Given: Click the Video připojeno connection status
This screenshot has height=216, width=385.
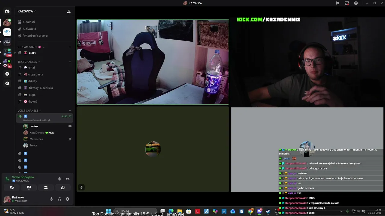Looking at the screenshot, I should pyautogui.click(x=23, y=177).
